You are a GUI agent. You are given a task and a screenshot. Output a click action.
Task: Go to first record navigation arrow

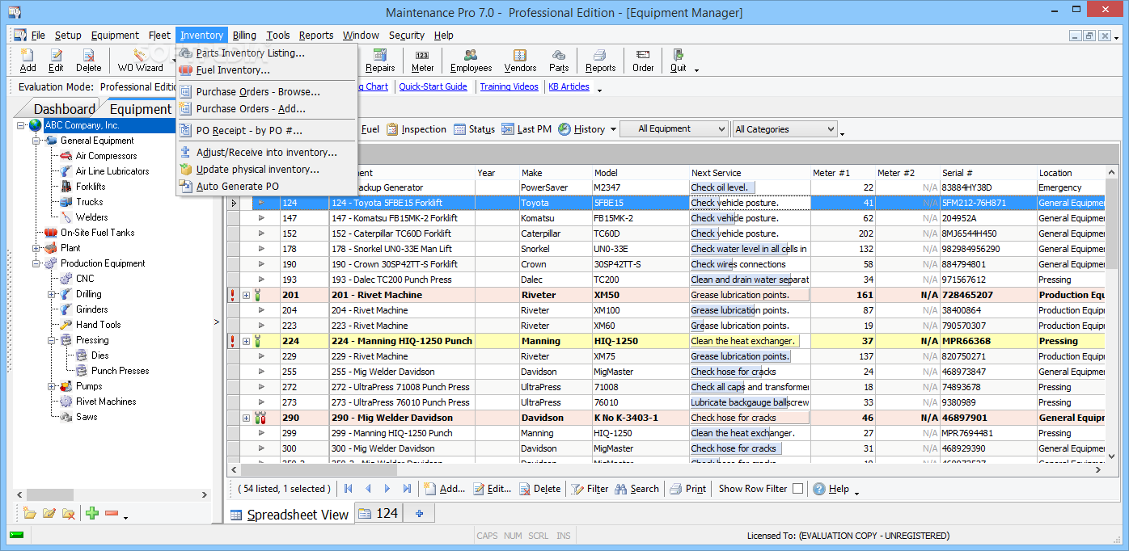[x=349, y=489]
